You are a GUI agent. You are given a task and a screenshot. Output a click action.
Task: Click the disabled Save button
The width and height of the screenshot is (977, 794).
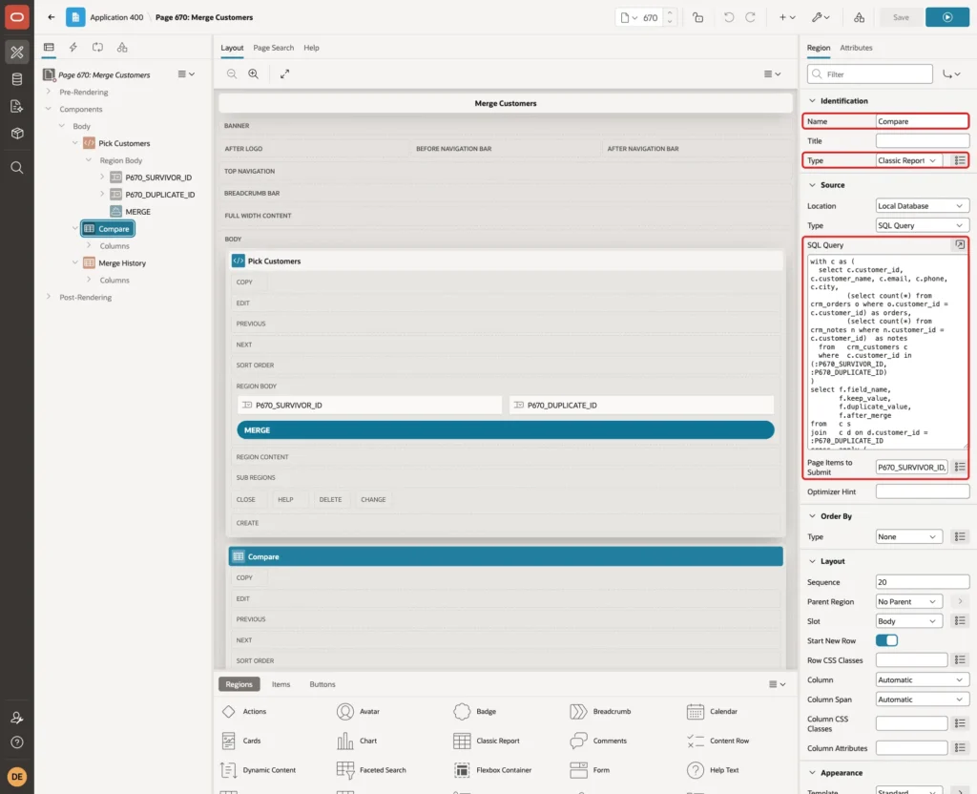point(901,17)
